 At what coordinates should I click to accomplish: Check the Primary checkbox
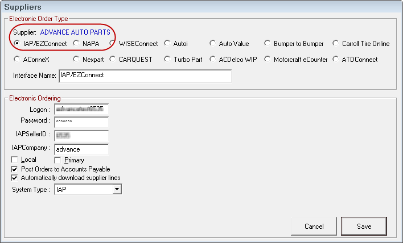58,160
